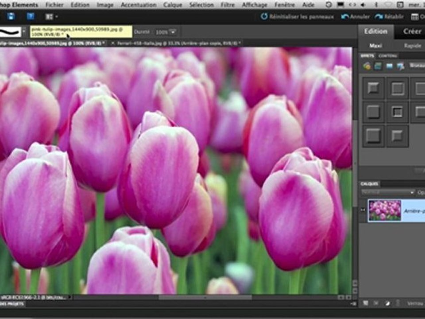Image resolution: width=425 pixels, height=319 pixels.
Task: Click the create new layer icon
Action: click(366, 303)
